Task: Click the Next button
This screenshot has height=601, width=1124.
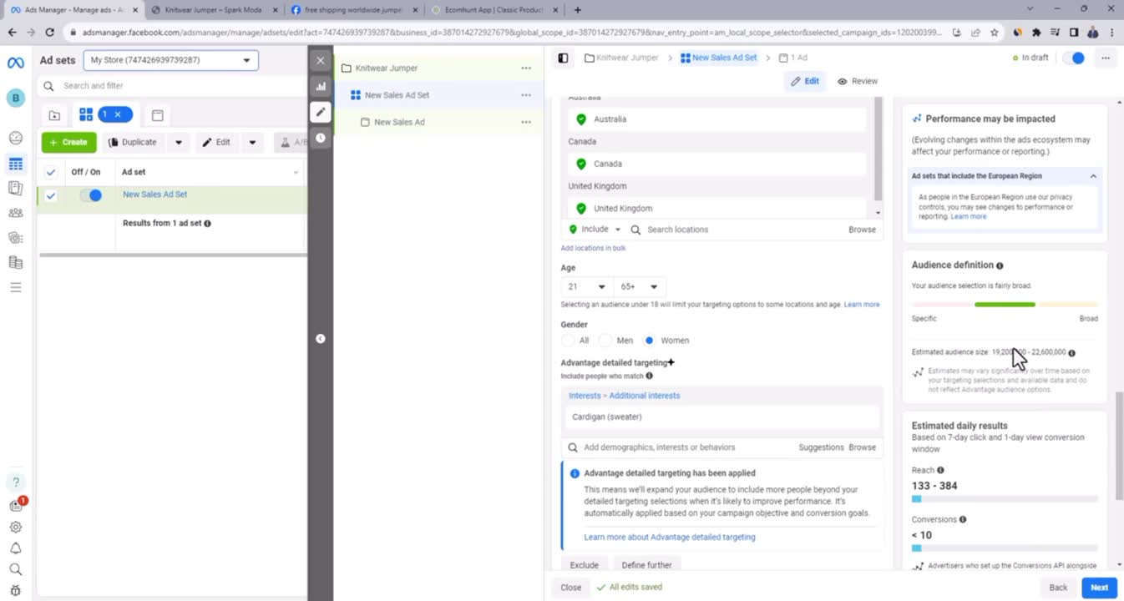Action: (x=1099, y=588)
